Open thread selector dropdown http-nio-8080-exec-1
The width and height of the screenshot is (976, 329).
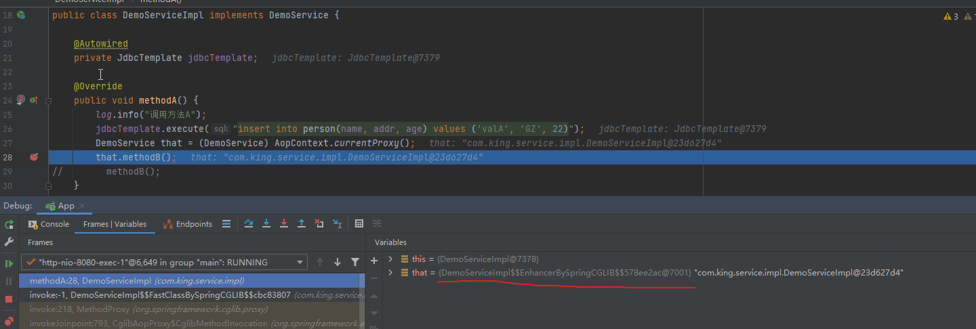click(x=164, y=262)
